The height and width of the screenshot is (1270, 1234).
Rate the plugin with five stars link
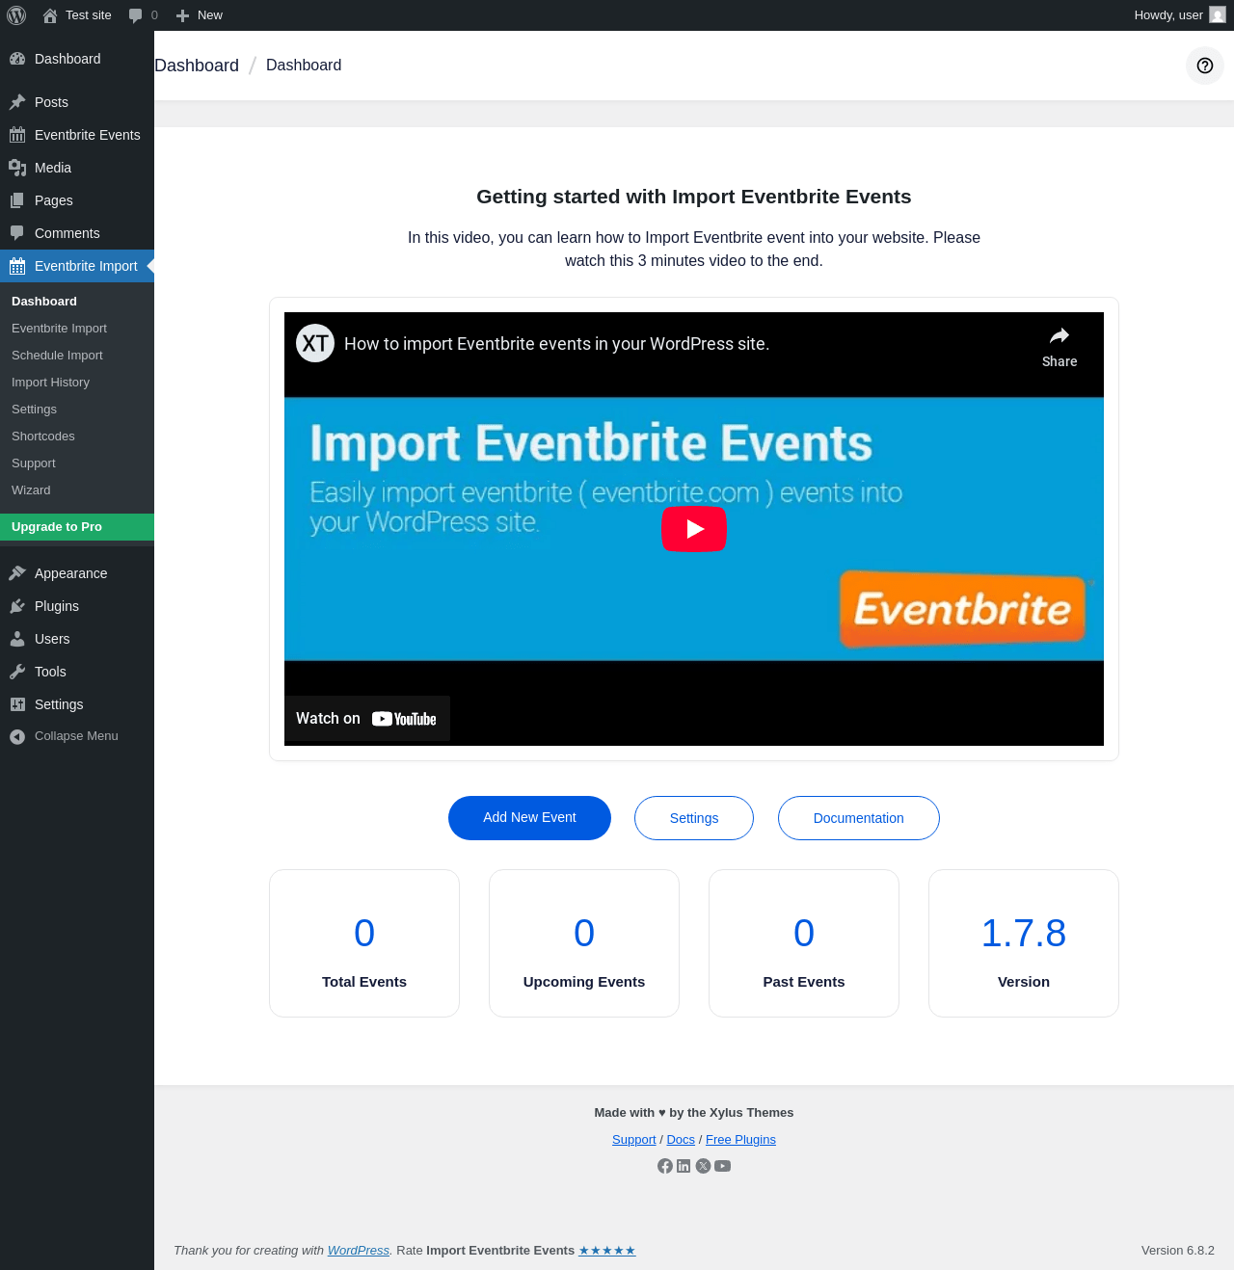click(607, 1251)
